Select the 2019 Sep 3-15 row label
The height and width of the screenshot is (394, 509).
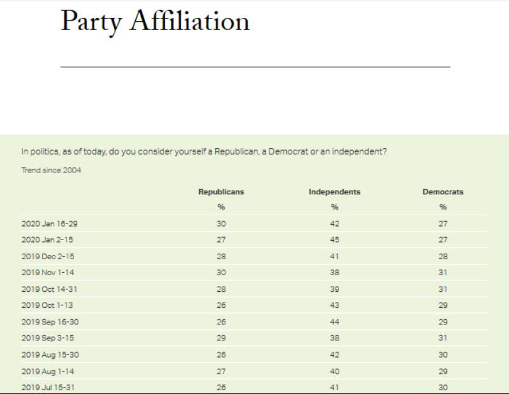click(48, 338)
